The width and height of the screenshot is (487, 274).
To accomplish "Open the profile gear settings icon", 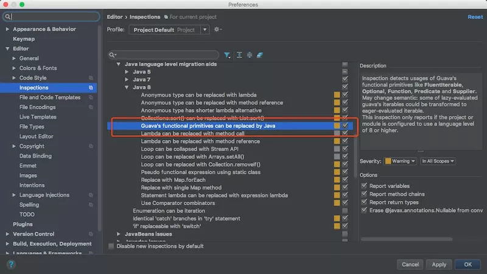I will coord(217,29).
